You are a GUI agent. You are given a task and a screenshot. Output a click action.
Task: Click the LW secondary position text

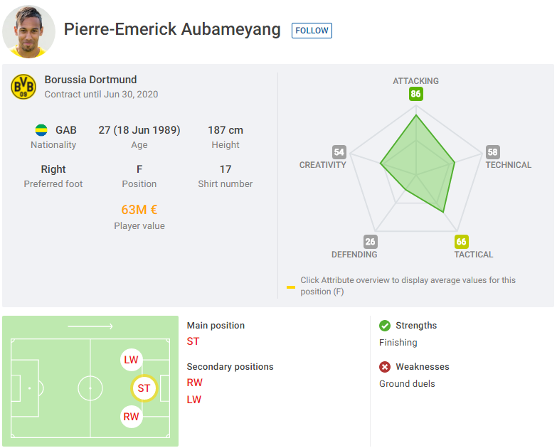(194, 400)
